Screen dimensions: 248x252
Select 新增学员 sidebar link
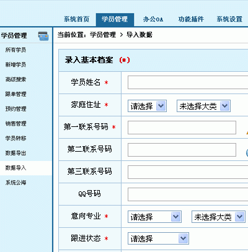click(x=15, y=64)
